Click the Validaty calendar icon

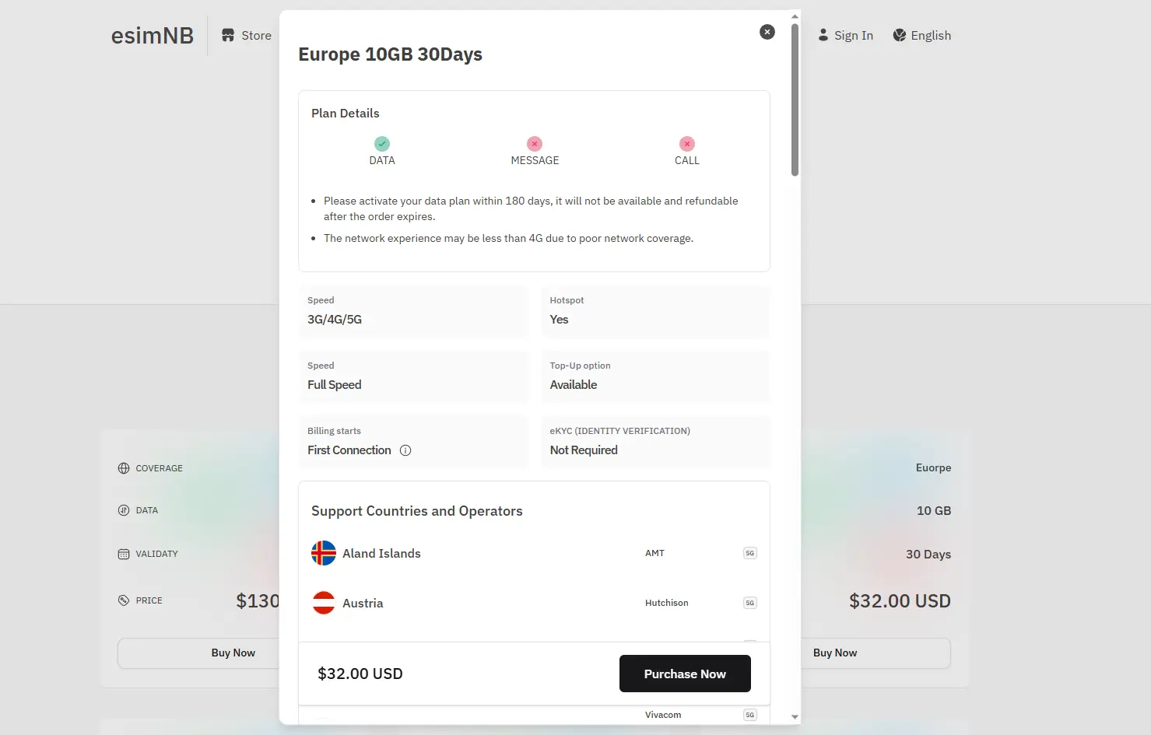coord(123,553)
